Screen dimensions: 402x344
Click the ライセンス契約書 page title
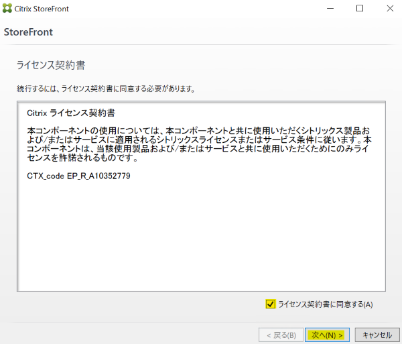pyautogui.click(x=51, y=65)
